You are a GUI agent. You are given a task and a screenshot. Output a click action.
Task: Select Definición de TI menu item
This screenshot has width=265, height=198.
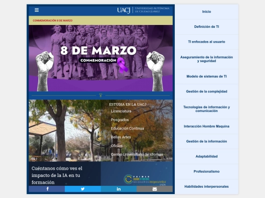click(x=207, y=27)
